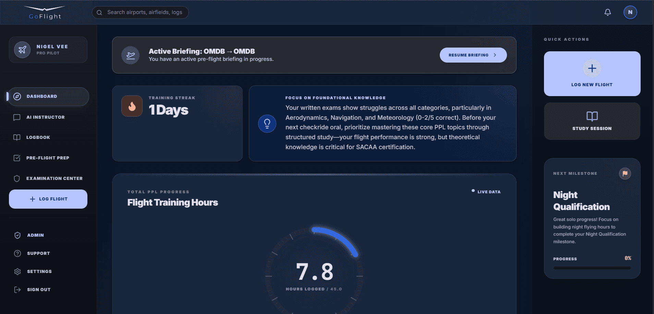Open the Admin section
The height and width of the screenshot is (314, 654).
coord(48,235)
